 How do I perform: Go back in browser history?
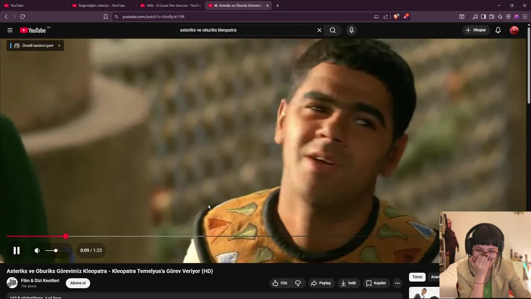[6, 17]
